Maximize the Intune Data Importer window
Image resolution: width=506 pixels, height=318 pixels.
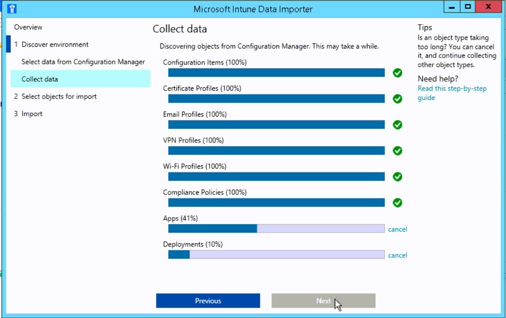click(468, 7)
